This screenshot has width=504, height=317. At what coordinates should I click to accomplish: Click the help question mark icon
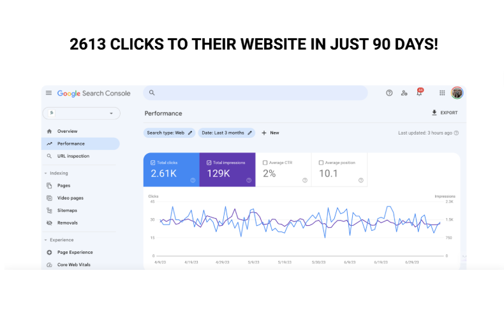389,93
